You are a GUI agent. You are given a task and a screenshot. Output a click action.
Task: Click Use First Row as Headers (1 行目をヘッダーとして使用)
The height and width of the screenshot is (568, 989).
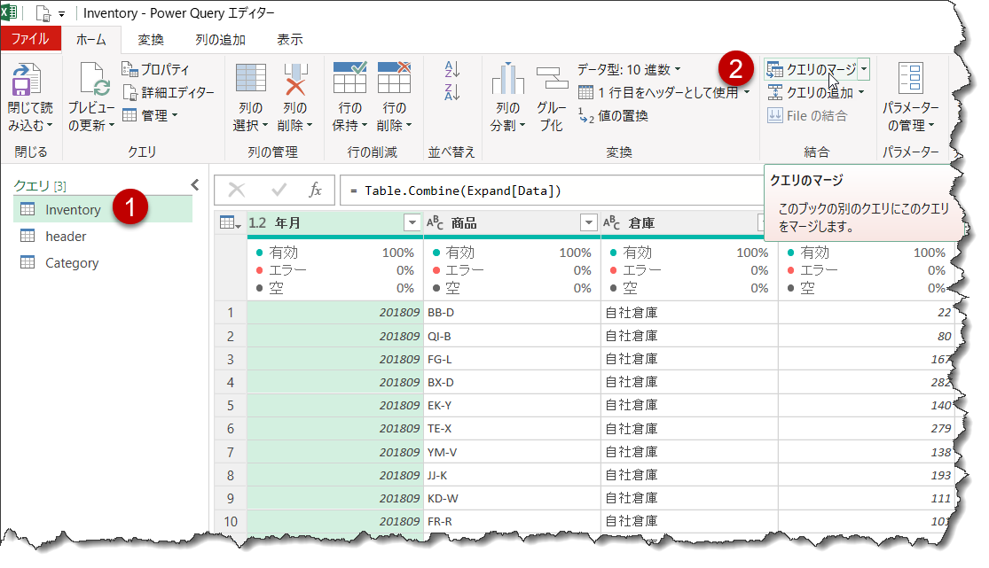point(664,93)
